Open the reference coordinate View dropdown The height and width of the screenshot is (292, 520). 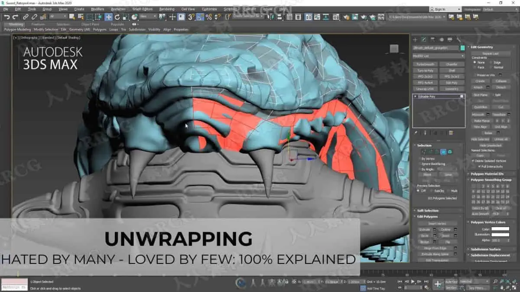(x=148, y=17)
